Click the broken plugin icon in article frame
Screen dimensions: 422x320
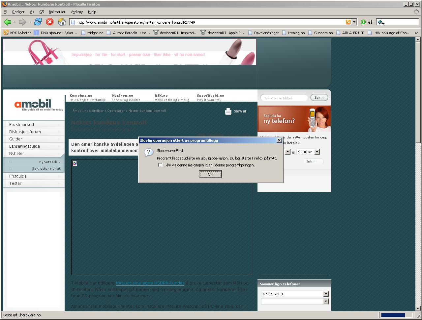pos(75,163)
